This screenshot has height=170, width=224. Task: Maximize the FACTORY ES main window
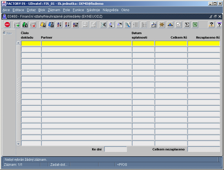tap(215, 4)
